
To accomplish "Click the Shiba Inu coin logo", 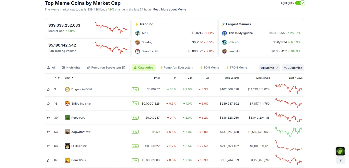I will (67, 104).
